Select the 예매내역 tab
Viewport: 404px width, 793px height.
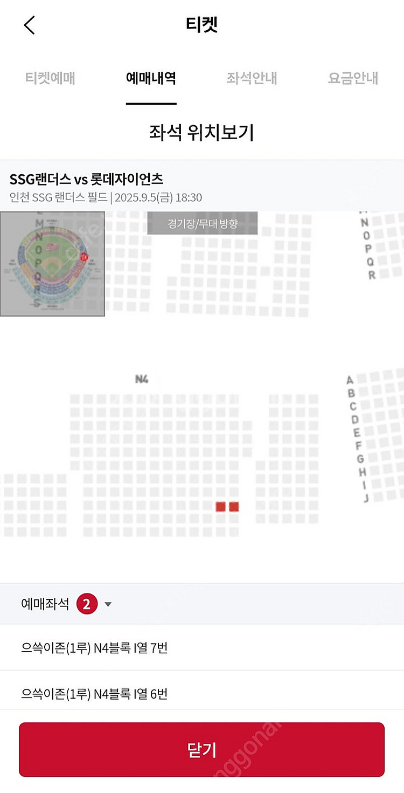tap(151, 78)
